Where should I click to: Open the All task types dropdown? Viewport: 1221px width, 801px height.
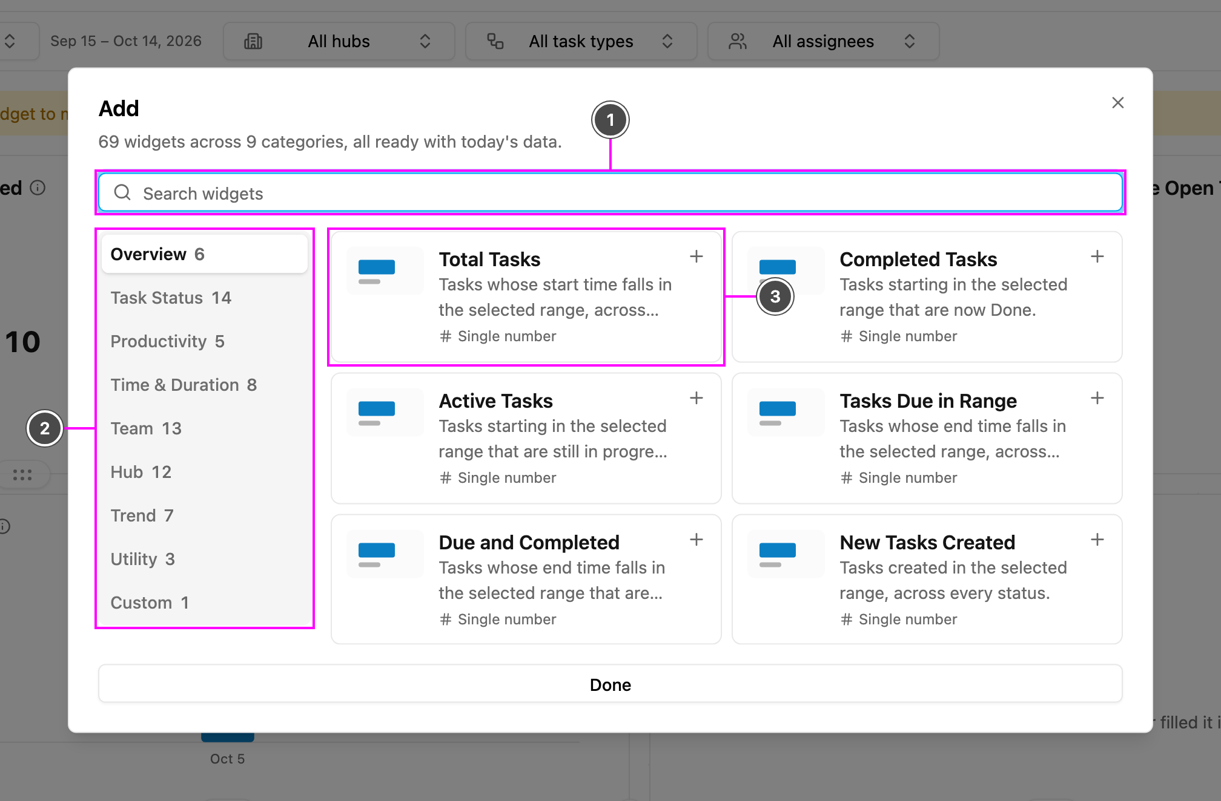coord(581,41)
